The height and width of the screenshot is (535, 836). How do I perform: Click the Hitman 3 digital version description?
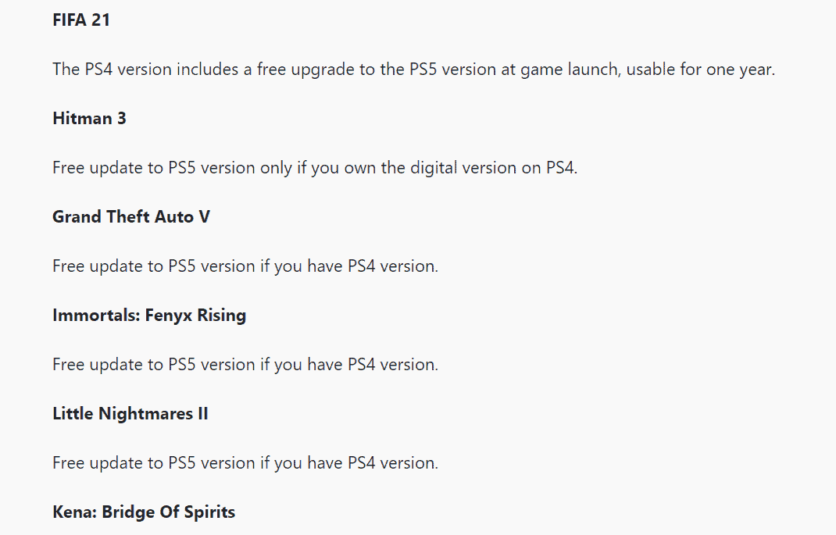click(x=315, y=168)
